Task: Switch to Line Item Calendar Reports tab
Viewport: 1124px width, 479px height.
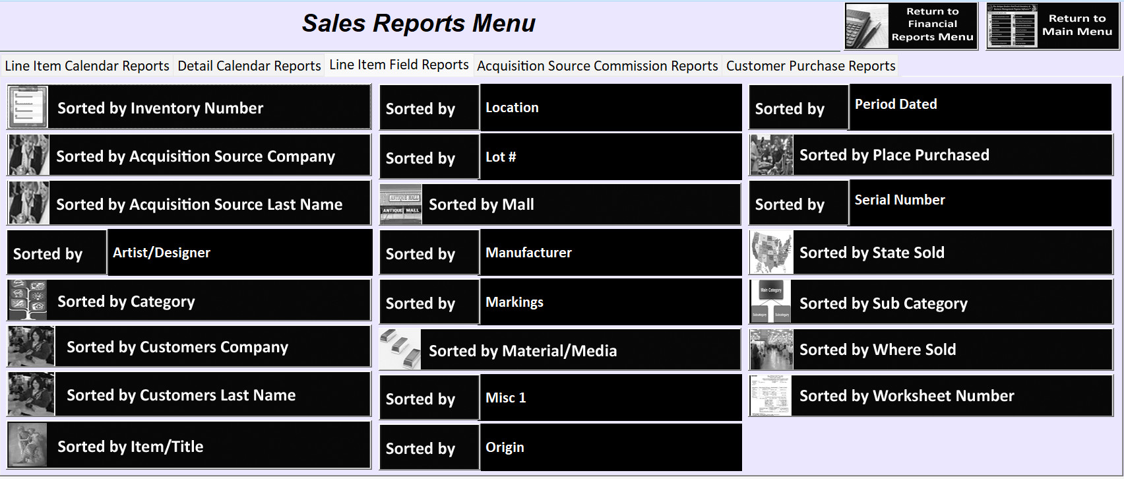Action: pos(86,66)
